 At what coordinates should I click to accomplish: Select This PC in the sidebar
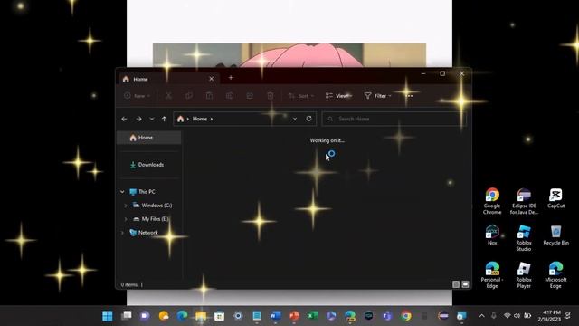click(x=147, y=191)
